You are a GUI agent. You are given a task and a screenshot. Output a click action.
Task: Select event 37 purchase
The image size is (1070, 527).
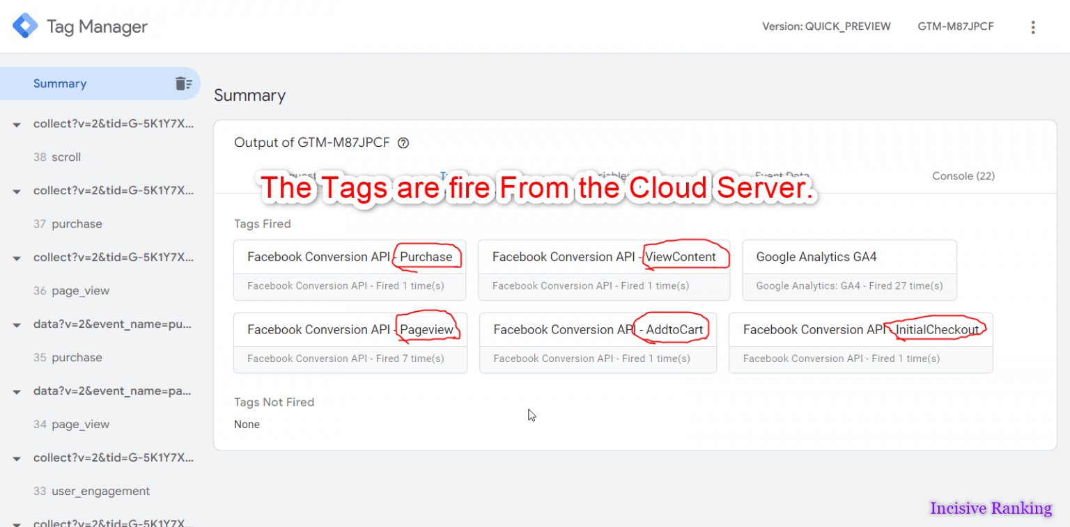pos(68,224)
